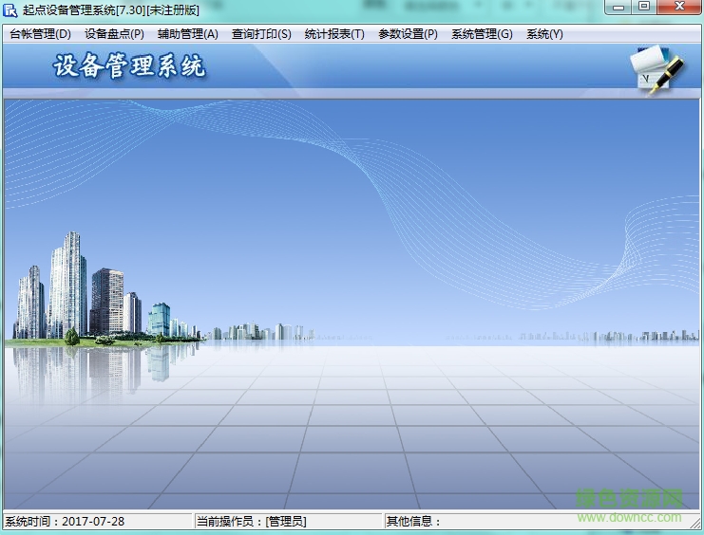Select the 辅助管理(A) menu

pos(188,34)
